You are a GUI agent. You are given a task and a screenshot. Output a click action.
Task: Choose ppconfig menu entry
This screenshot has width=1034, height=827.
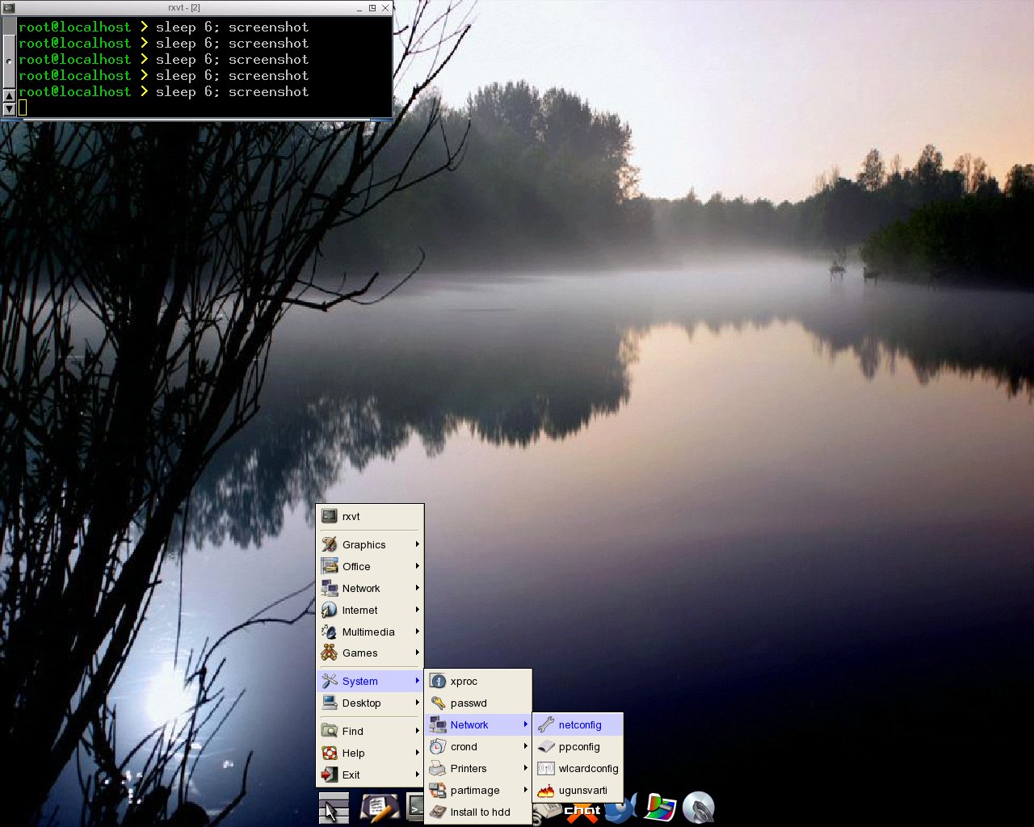pyautogui.click(x=578, y=746)
